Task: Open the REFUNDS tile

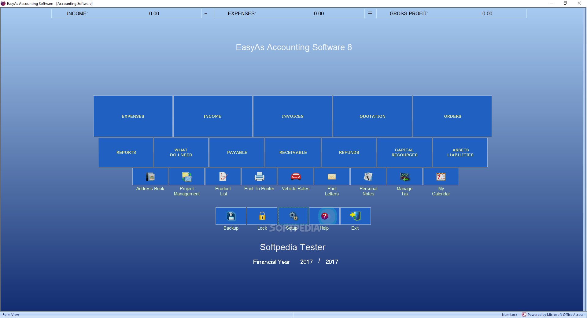Action: coord(349,152)
